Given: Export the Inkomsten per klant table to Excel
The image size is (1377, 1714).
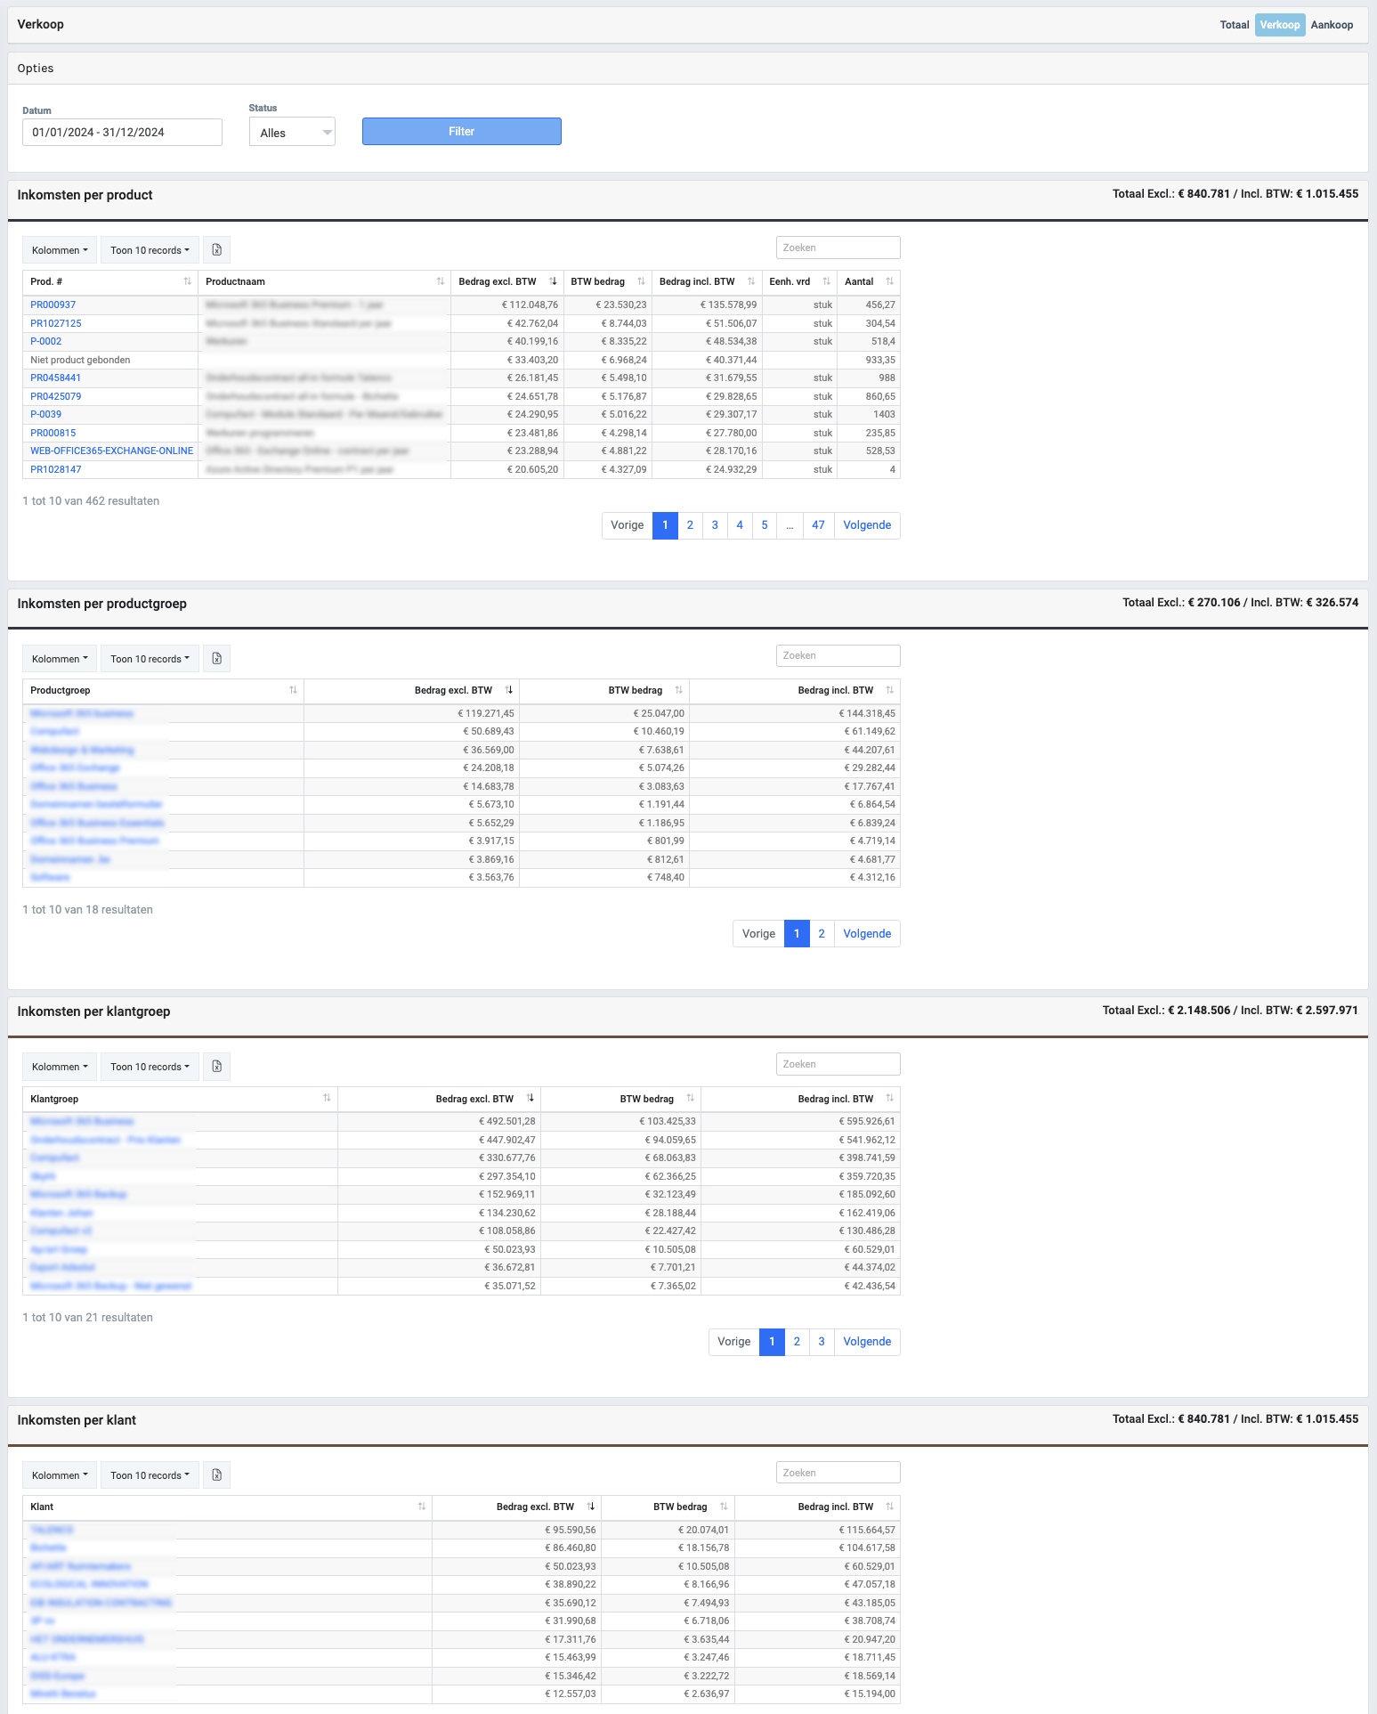Looking at the screenshot, I should tap(216, 1475).
